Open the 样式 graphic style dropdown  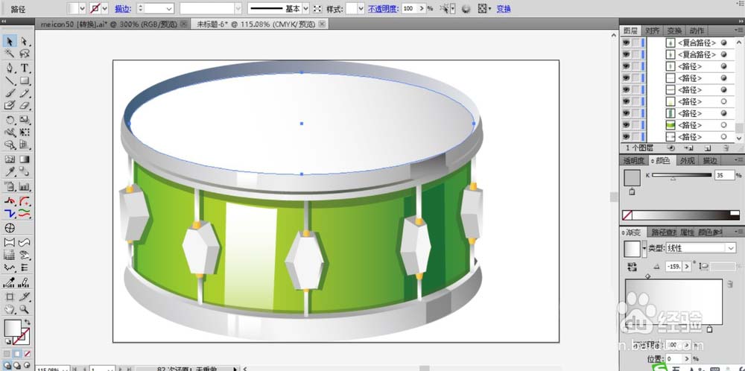click(361, 8)
